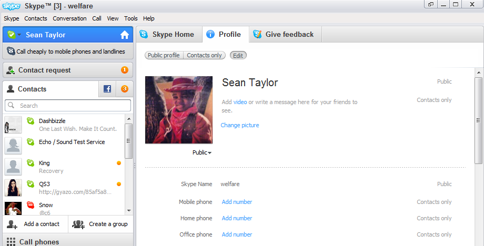The width and height of the screenshot is (484, 246).
Task: Open the Conversation menu
Action: point(69,18)
